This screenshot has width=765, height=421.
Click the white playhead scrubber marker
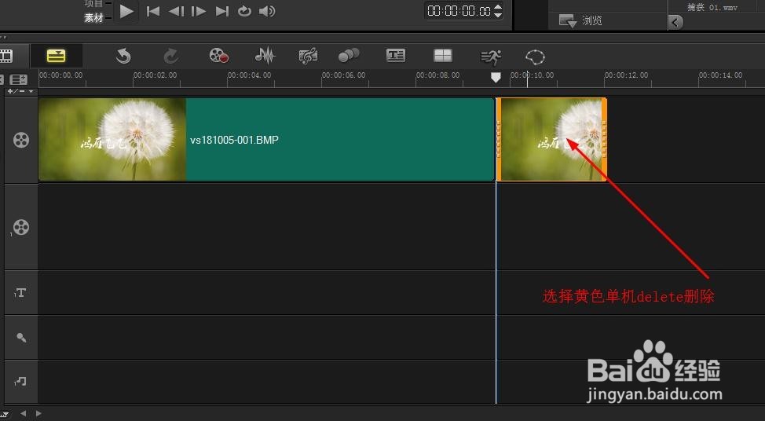[496, 78]
